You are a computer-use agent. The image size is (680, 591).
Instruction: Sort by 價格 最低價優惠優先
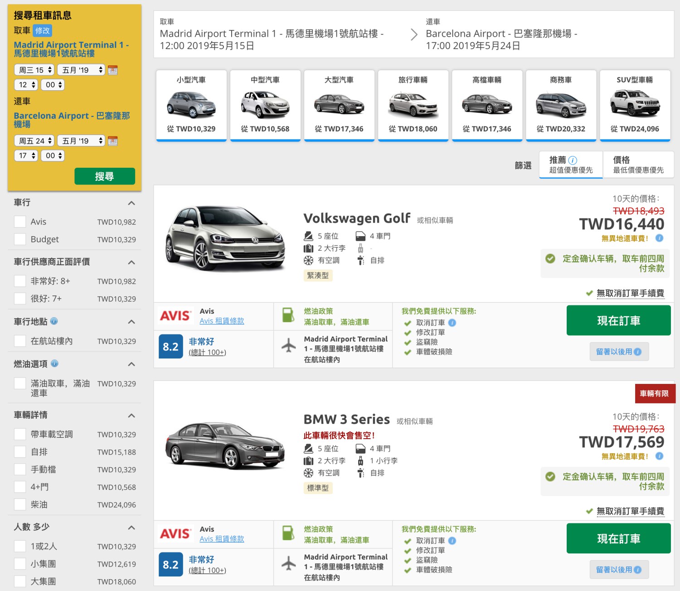coord(638,165)
